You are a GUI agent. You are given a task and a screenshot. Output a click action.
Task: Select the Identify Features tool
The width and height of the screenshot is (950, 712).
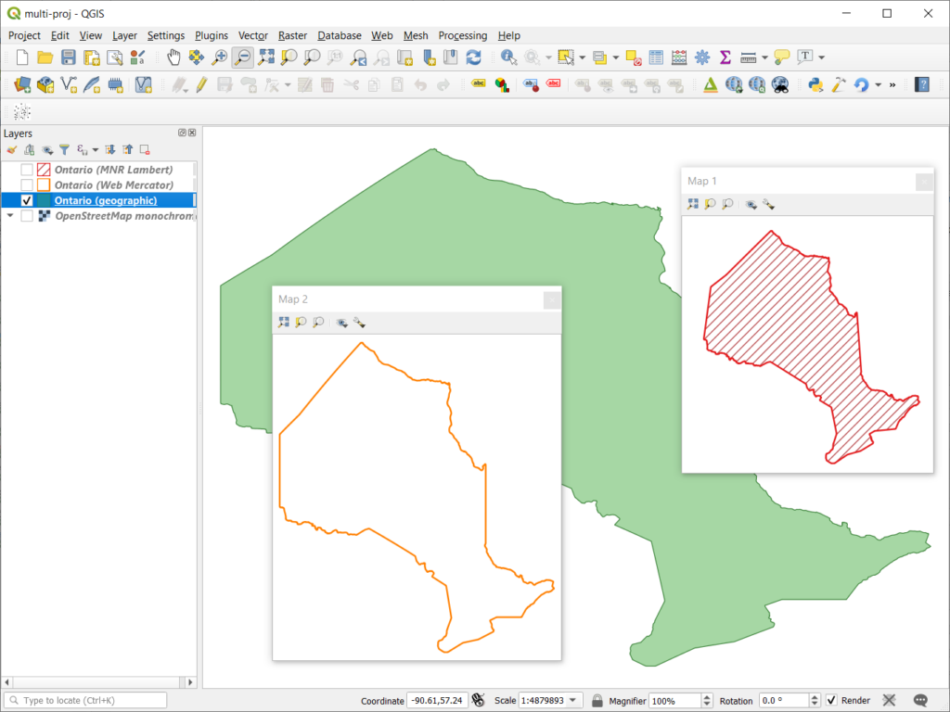point(507,57)
